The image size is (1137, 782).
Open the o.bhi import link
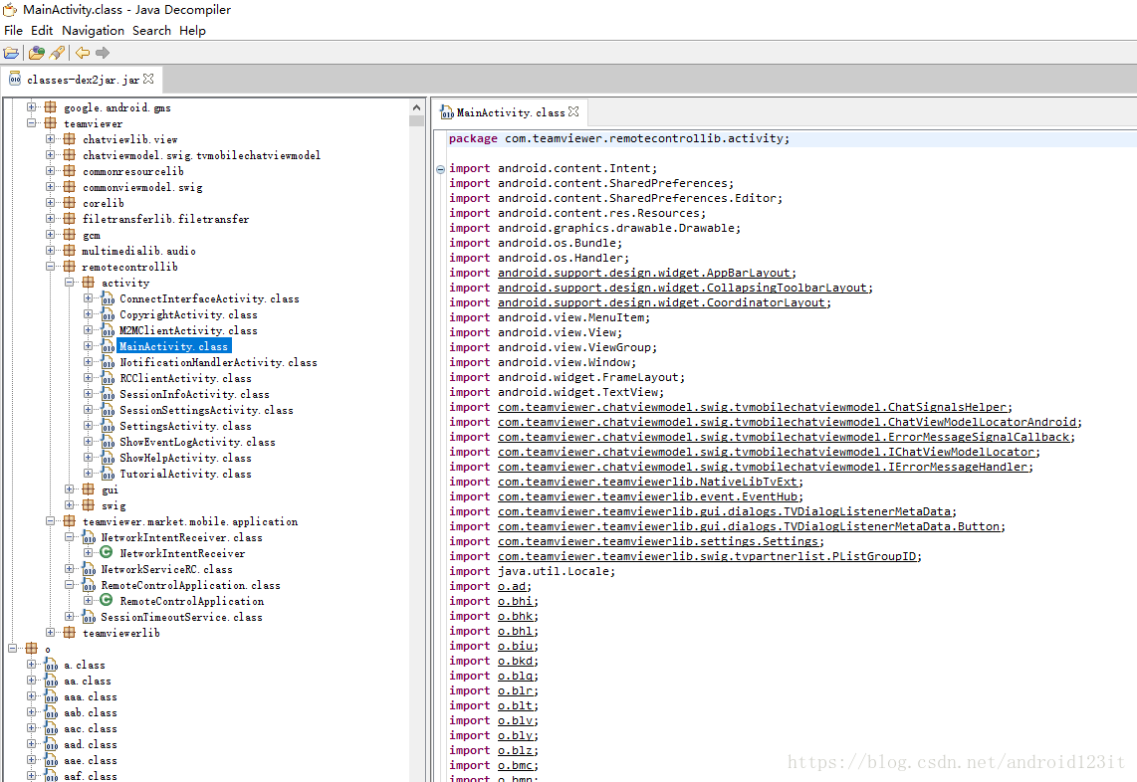[x=515, y=601]
